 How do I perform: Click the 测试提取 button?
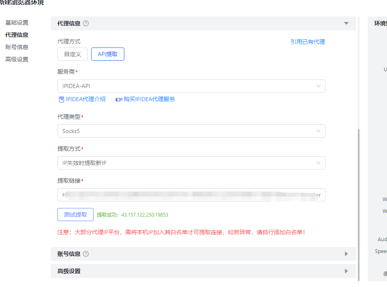pos(76,215)
